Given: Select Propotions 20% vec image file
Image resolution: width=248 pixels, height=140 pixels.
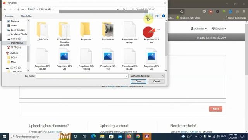Looking at the screenshot, I should pyautogui.click(x=64, y=59).
